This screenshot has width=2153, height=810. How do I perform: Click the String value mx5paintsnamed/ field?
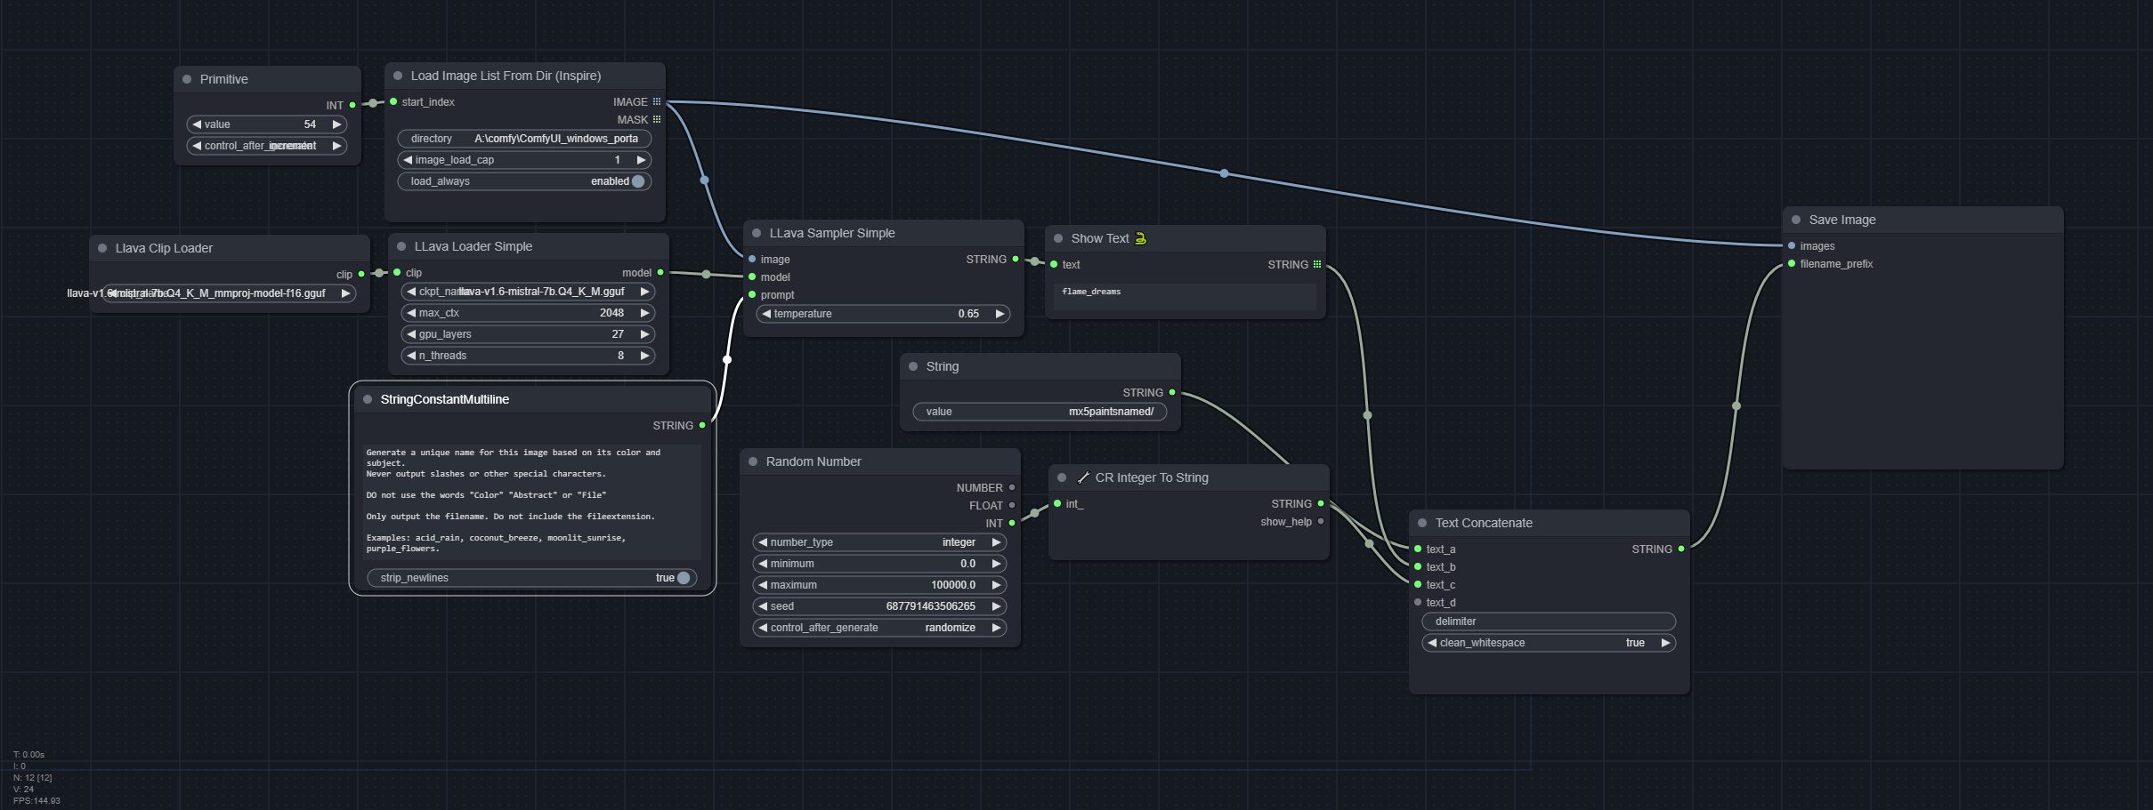click(x=1040, y=412)
